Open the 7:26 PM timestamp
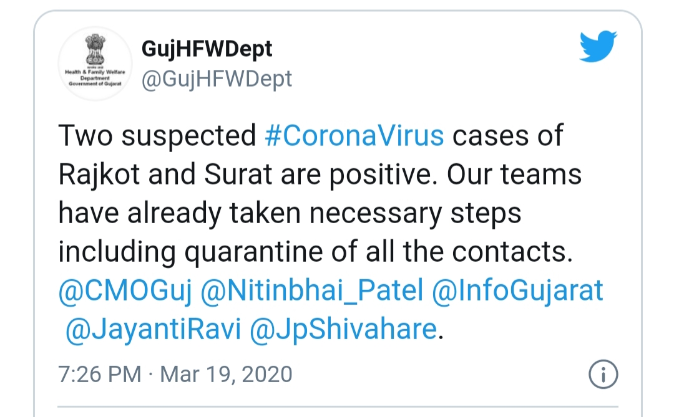The height and width of the screenshot is (417, 674). click(x=100, y=374)
